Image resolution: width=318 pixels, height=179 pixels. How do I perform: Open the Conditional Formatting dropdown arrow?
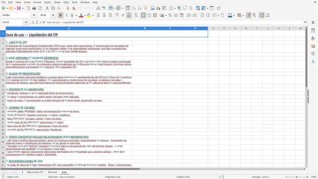pos(243,15)
